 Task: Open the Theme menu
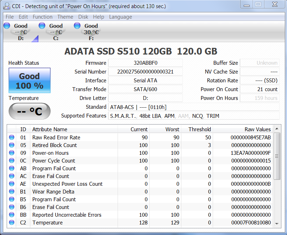coord(65,17)
